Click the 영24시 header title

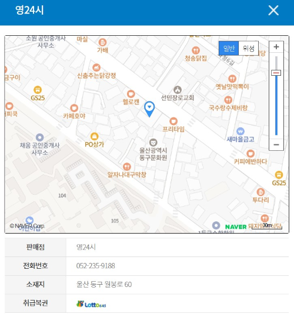(29, 10)
